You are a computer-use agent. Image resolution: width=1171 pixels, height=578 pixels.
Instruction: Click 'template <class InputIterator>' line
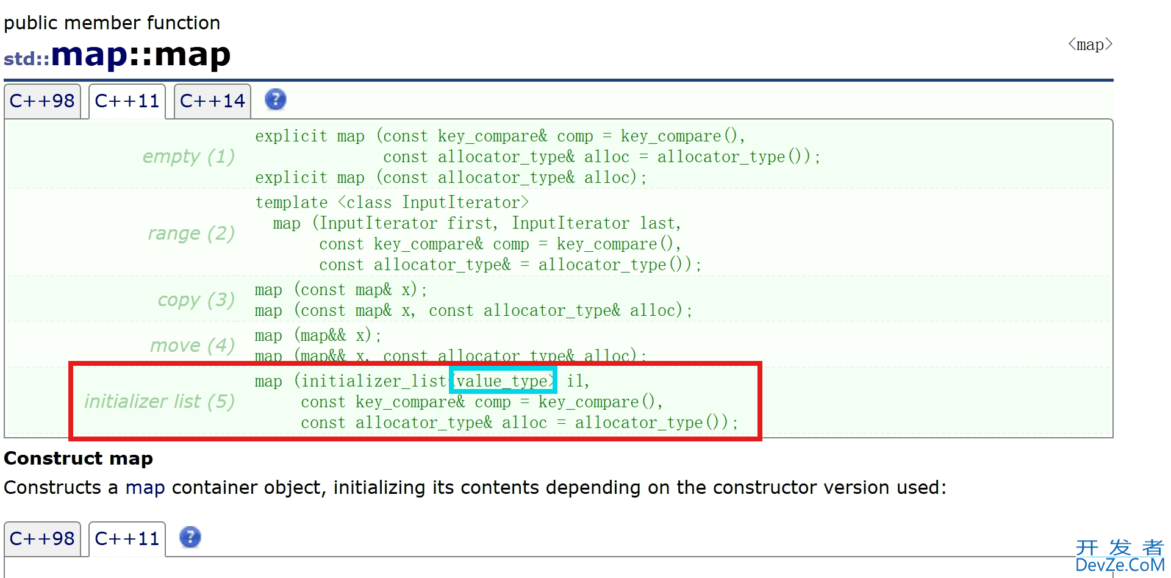pyautogui.click(x=392, y=202)
